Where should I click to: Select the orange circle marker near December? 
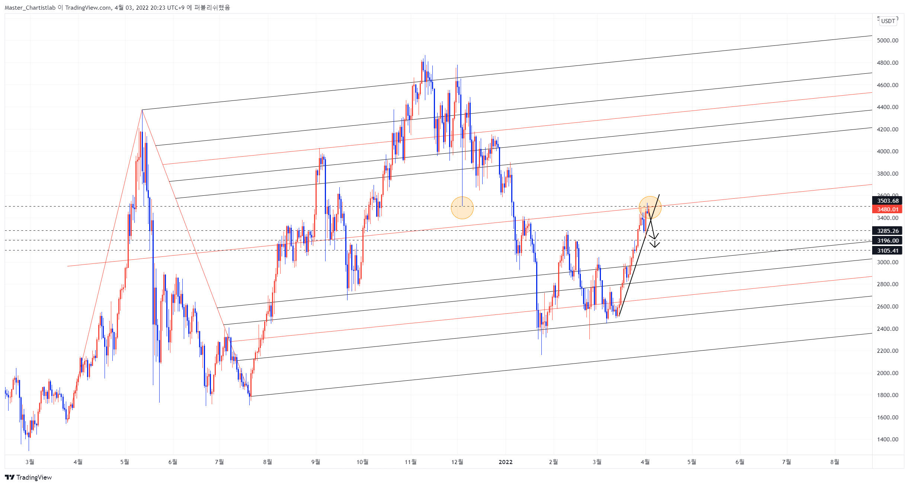click(x=462, y=208)
